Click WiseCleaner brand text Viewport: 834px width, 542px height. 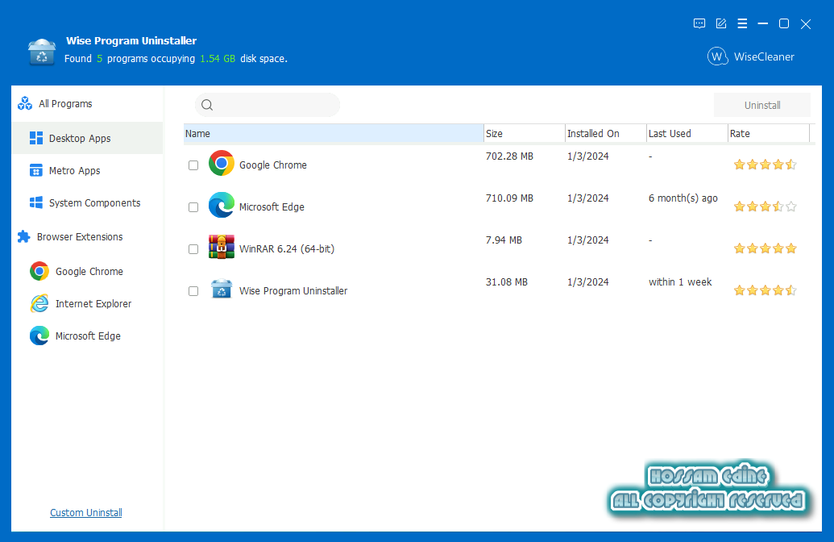coord(764,57)
